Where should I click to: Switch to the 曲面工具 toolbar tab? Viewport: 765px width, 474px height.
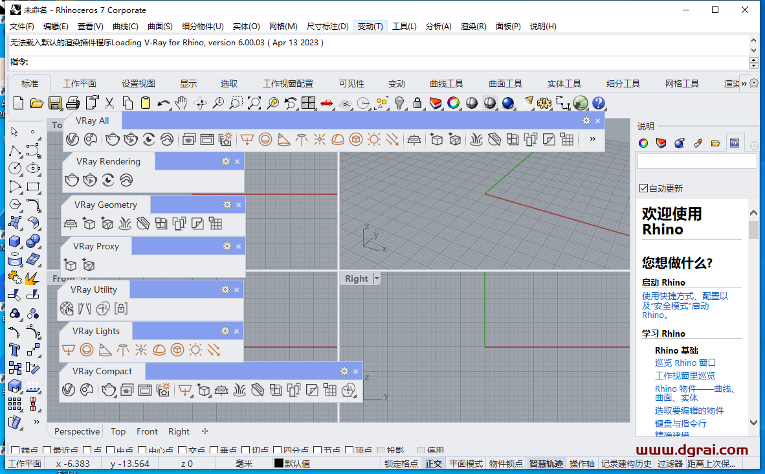(x=505, y=84)
